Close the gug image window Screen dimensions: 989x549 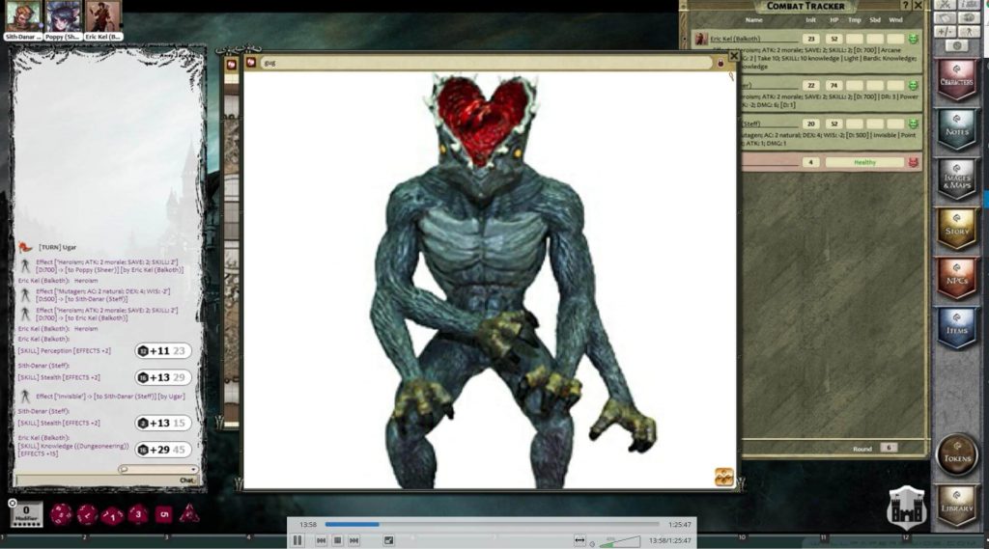pos(734,56)
